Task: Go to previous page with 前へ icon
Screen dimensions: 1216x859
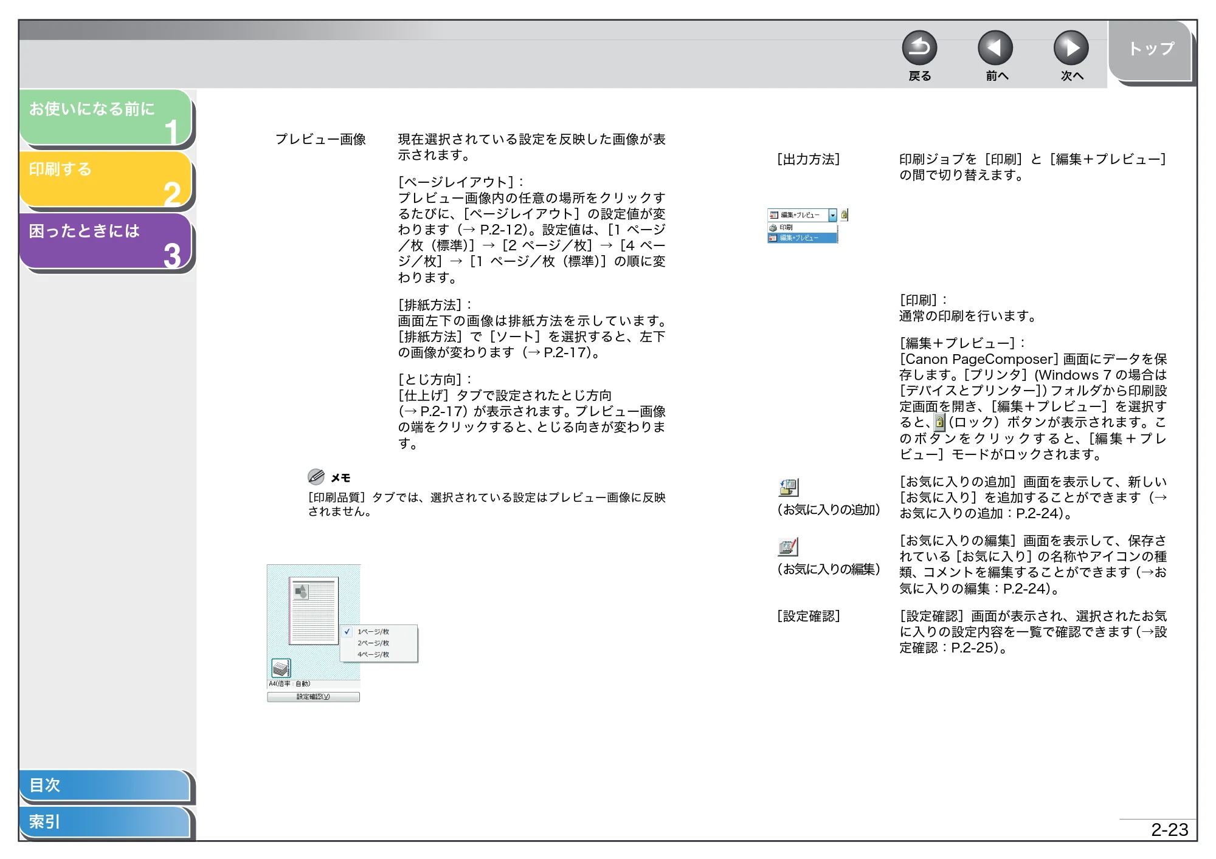Action: point(995,48)
